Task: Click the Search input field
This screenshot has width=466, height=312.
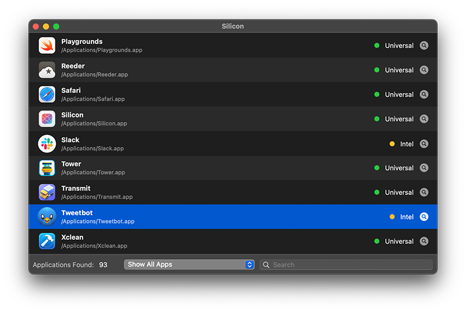Action: coord(346,264)
